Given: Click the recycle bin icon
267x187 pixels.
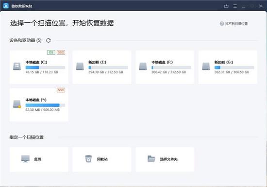Looking at the screenshot, I should (88, 159).
